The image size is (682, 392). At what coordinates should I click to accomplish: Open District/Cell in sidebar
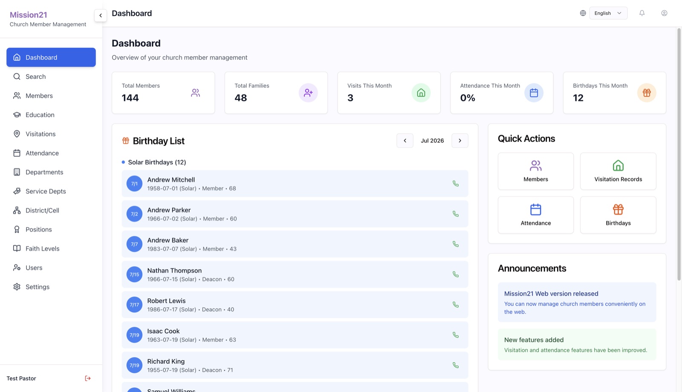point(51,210)
